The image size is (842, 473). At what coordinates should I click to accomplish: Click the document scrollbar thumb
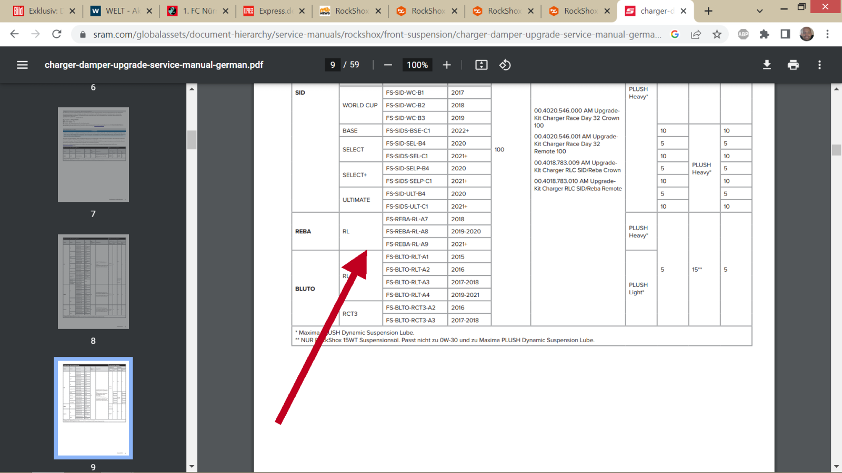(836, 150)
